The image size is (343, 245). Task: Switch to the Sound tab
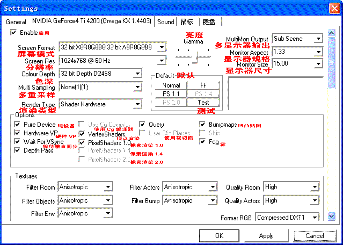click(166, 22)
